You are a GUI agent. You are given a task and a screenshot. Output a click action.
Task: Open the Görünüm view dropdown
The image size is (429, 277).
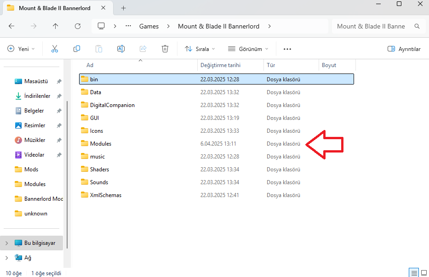[x=248, y=49]
